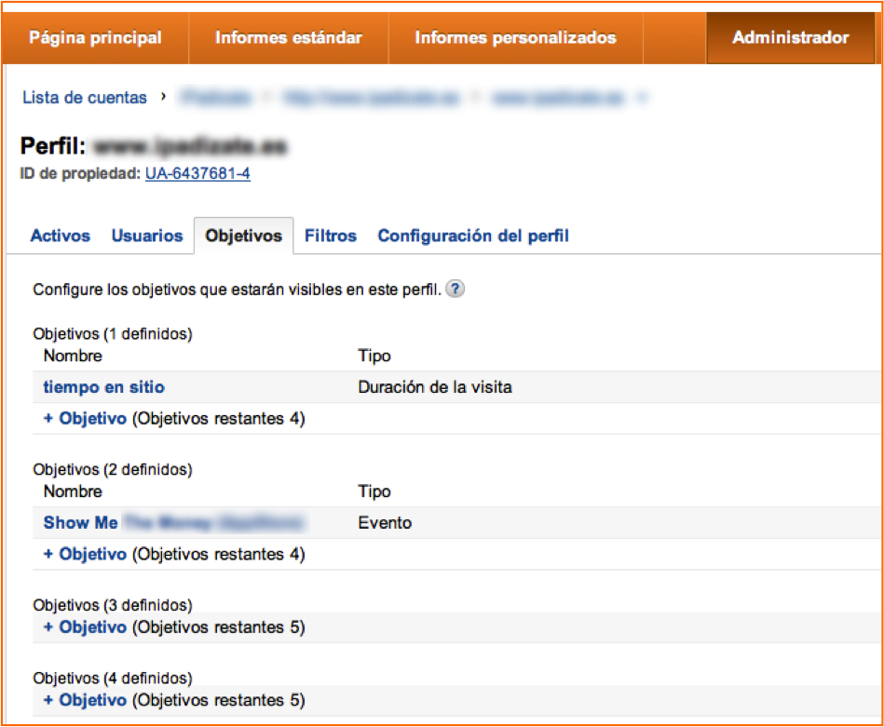Select the Administrador navigation tab
Screen dimensions: 884x727
[790, 38]
